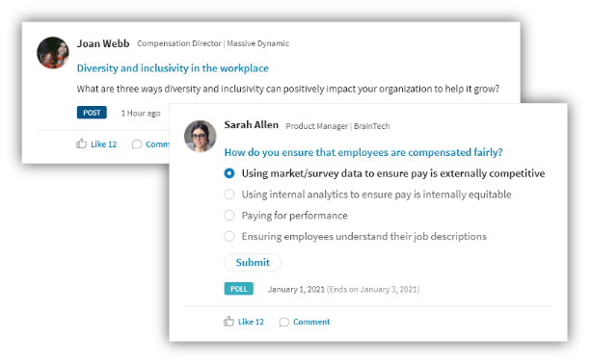The height and width of the screenshot is (364, 590).
Task: Click the Joan Webb author name
Action: pyautogui.click(x=103, y=43)
